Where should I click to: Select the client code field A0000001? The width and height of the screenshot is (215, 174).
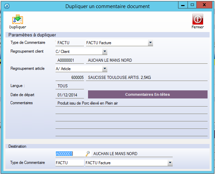[69, 60]
